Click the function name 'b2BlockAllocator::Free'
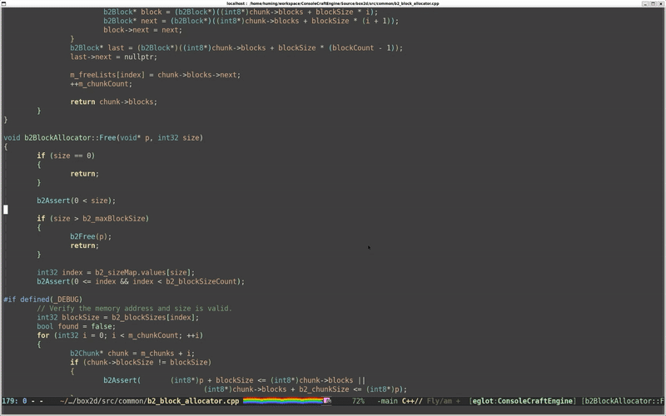This screenshot has height=416, width=666. [71, 137]
